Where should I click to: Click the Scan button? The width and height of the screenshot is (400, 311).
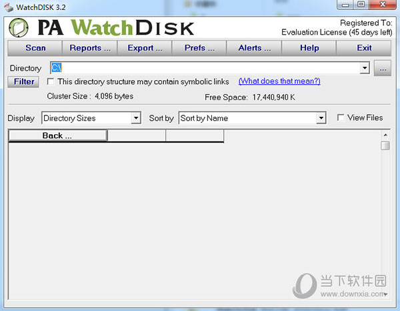coord(35,48)
